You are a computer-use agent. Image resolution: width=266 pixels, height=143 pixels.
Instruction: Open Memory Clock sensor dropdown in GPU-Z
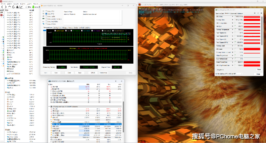(x=233, y=20)
